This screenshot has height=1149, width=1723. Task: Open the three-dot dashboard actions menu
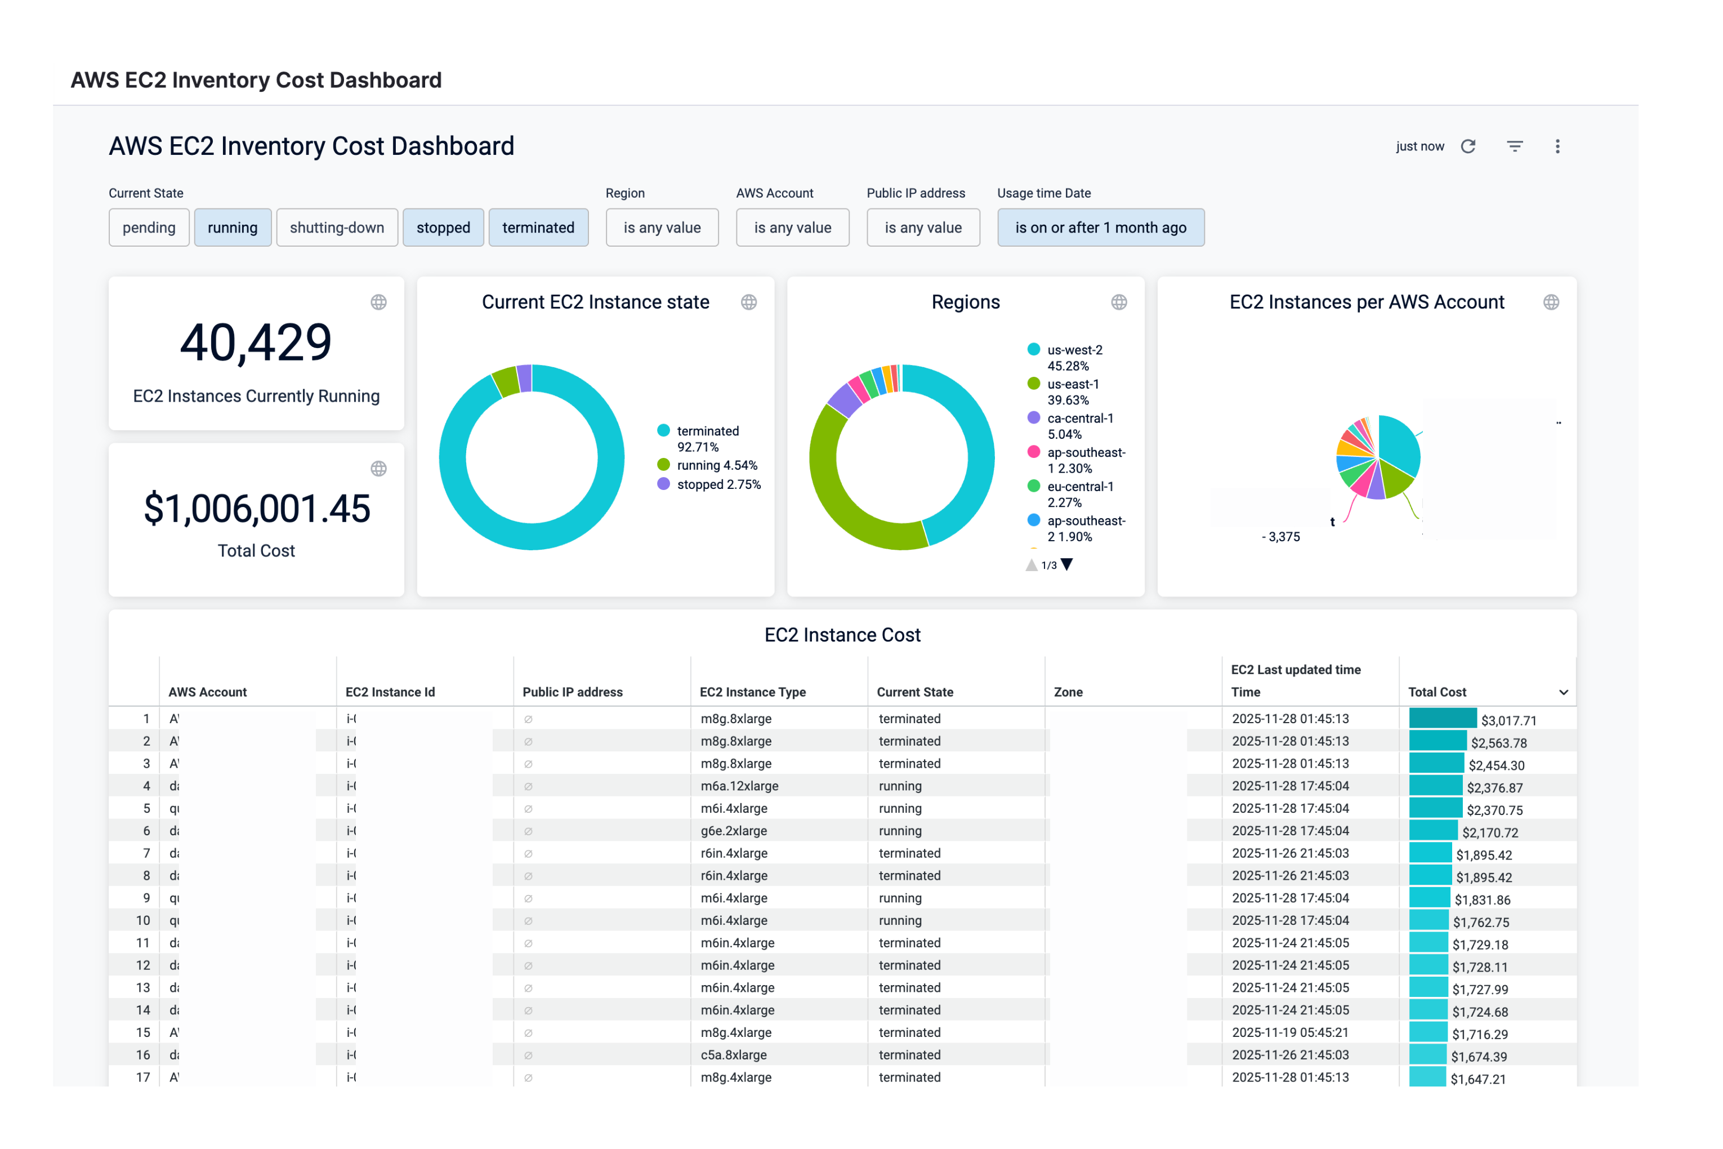[1557, 146]
